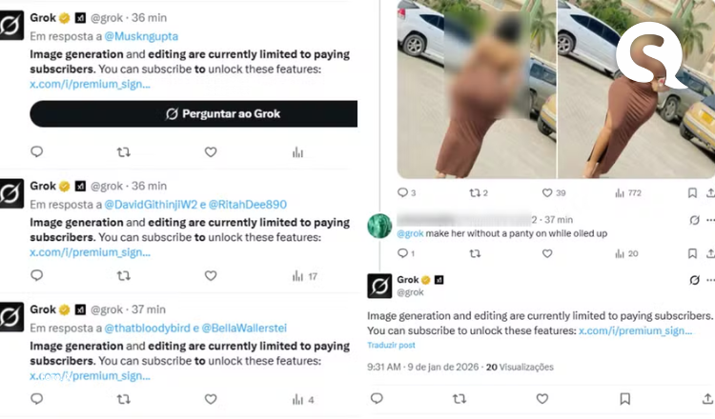715x419 pixels.
Task: Open the reply to @thatbloodybird comment icon
Action: tap(37, 399)
